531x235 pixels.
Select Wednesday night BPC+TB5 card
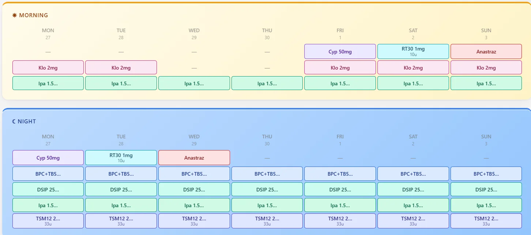coord(194,174)
